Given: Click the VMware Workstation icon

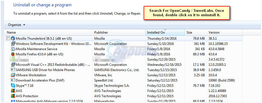Looking at the screenshot, I should click(x=13, y=75).
